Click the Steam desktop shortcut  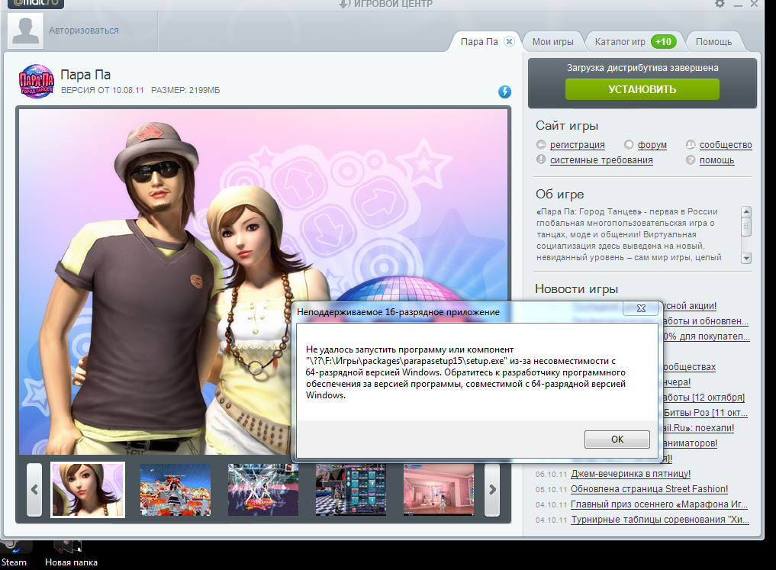tap(14, 554)
